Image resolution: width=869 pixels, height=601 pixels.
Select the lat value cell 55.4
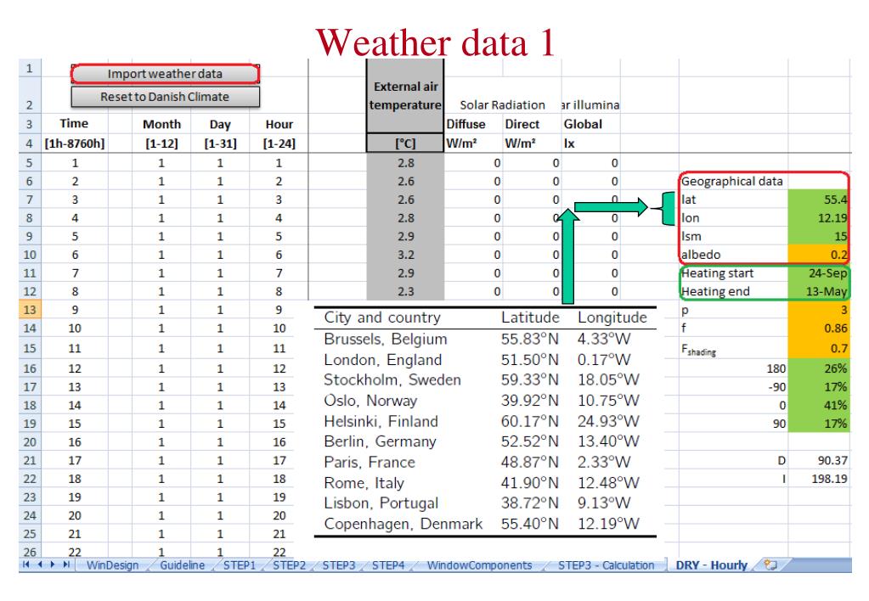pyautogui.click(x=819, y=199)
